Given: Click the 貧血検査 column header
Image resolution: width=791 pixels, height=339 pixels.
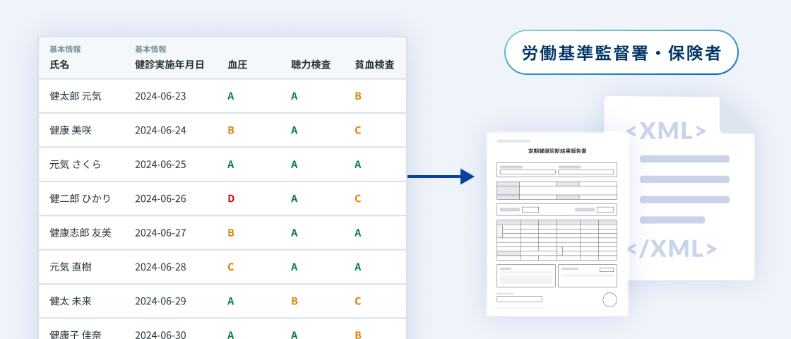Looking at the screenshot, I should pyautogui.click(x=374, y=64).
